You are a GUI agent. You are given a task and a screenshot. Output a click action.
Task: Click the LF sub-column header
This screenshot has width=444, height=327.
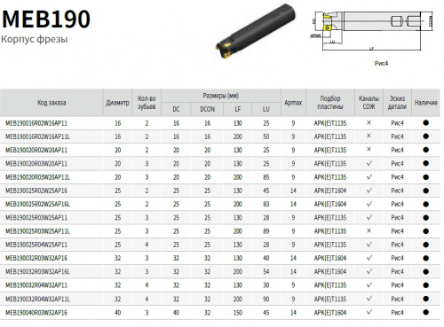pos(238,109)
